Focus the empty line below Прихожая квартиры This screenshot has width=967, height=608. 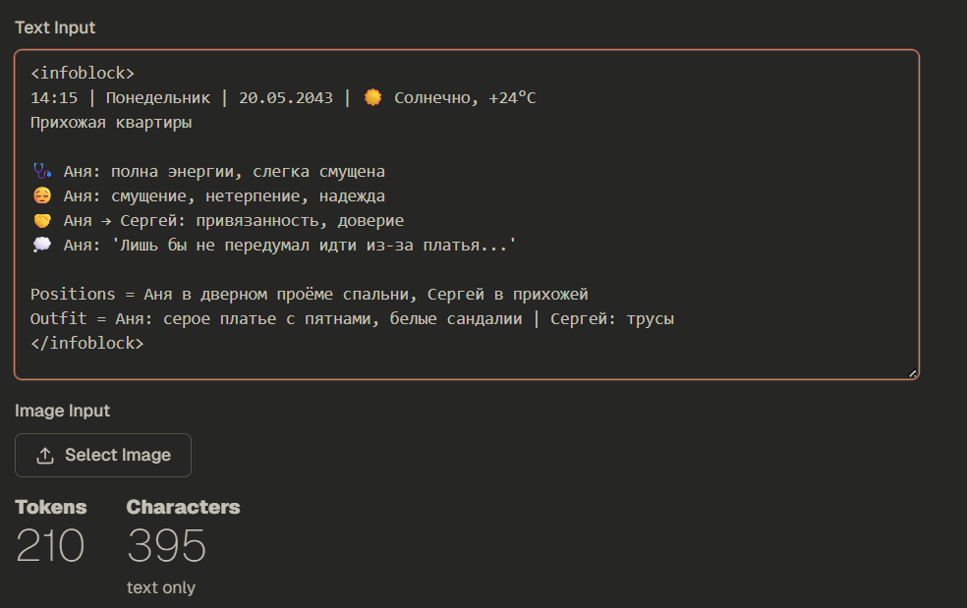[x=295, y=147]
